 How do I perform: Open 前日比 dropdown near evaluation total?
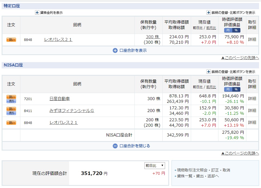point(155,165)
